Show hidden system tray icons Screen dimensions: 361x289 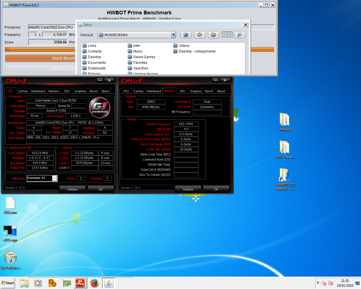318,283
